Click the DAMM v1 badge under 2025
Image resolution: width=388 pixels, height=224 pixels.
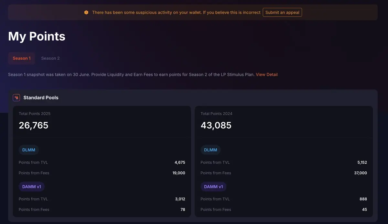click(x=32, y=187)
